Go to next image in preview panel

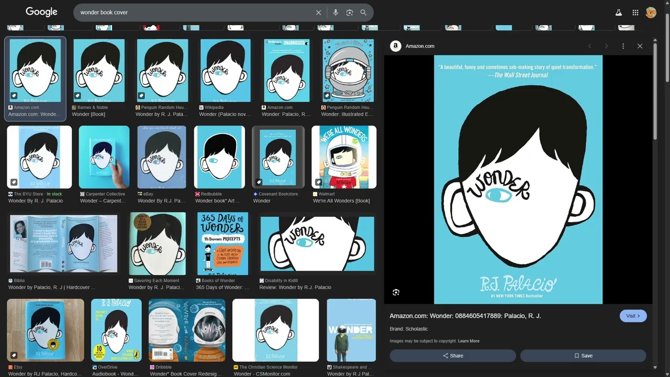(x=607, y=46)
